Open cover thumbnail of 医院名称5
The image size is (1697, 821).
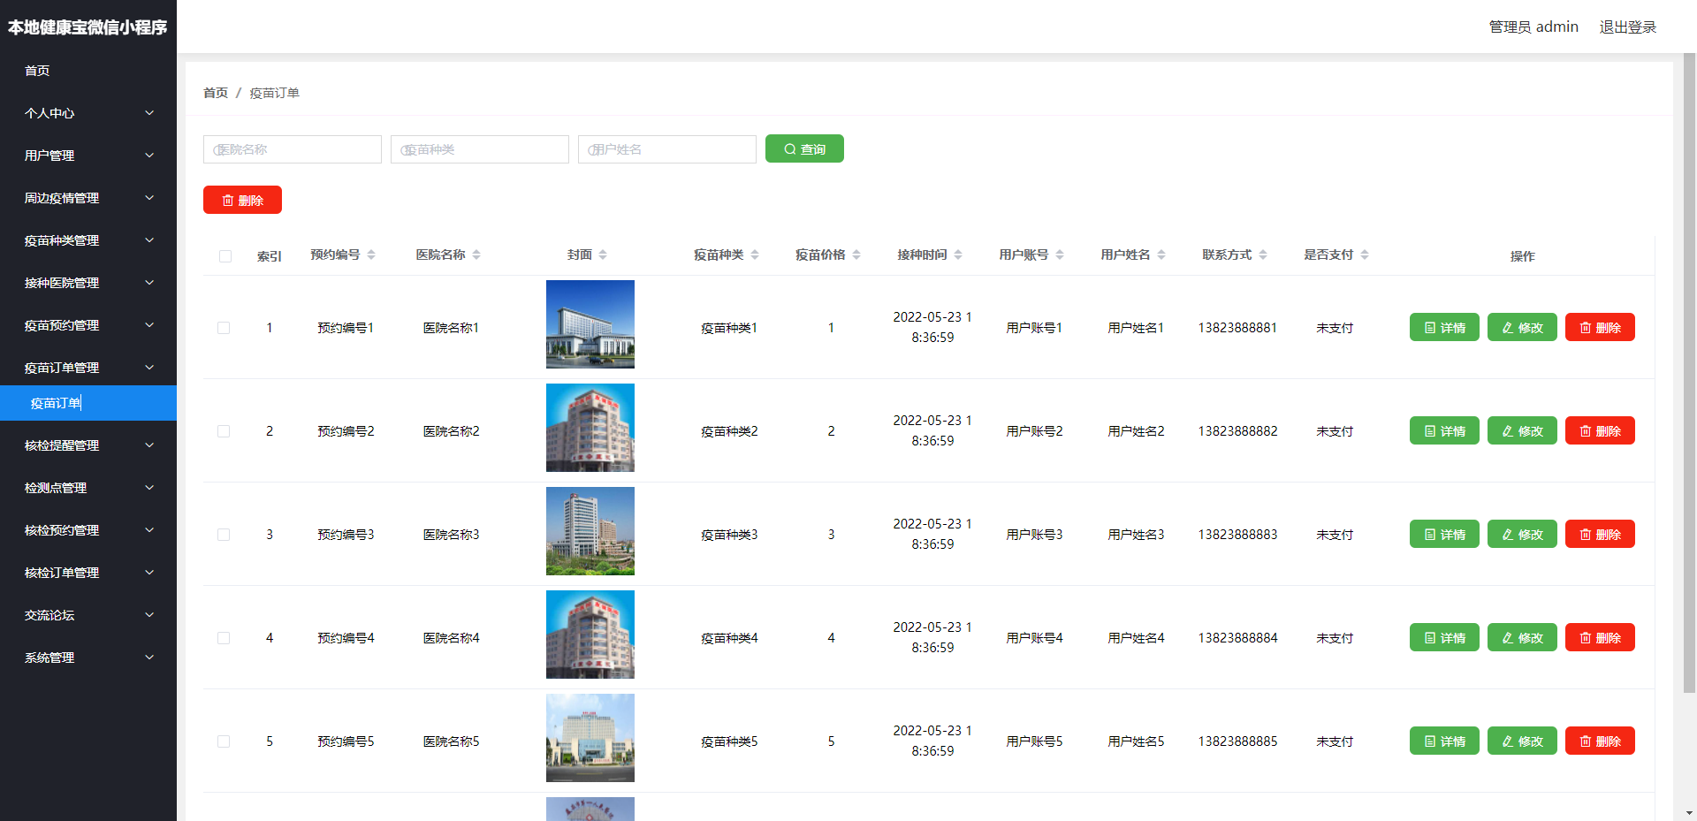(x=590, y=738)
